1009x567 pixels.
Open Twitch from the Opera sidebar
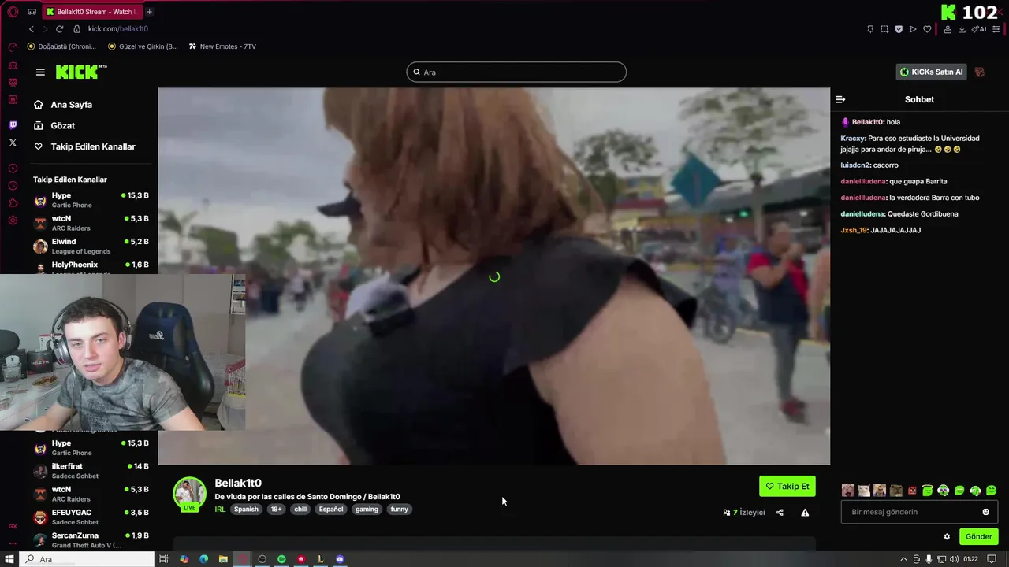pyautogui.click(x=13, y=125)
